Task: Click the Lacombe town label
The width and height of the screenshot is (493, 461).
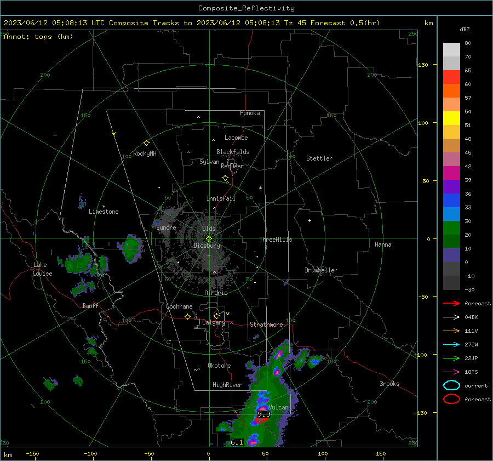Action: click(236, 138)
